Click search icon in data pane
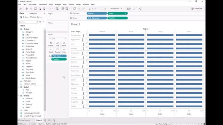 37,22
